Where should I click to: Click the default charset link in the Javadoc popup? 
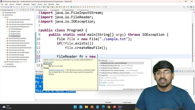point(48,62)
